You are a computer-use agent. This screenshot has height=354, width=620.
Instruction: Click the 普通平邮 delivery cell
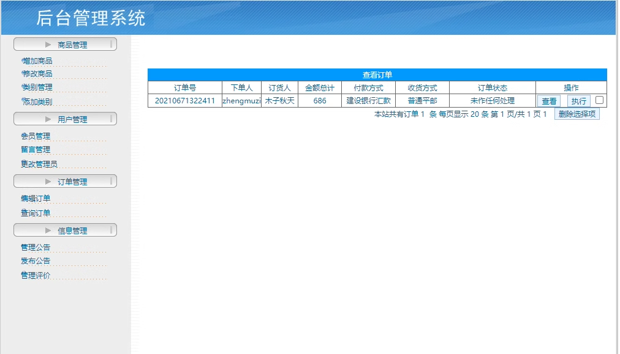coord(422,101)
